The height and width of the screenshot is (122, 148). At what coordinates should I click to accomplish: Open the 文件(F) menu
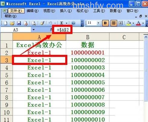(16, 11)
